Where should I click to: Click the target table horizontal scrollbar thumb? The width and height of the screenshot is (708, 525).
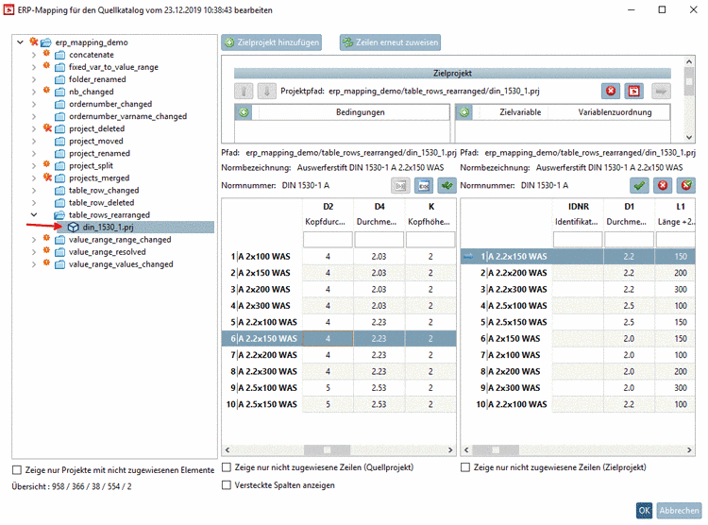496,450
